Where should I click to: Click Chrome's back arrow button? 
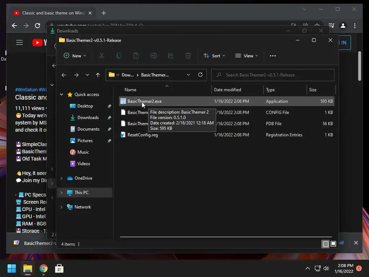14,26
